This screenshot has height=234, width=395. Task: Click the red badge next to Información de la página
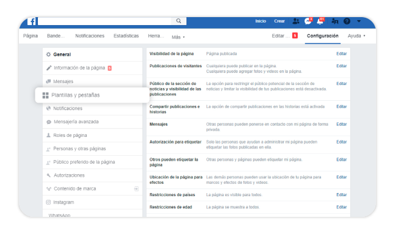coord(109,68)
